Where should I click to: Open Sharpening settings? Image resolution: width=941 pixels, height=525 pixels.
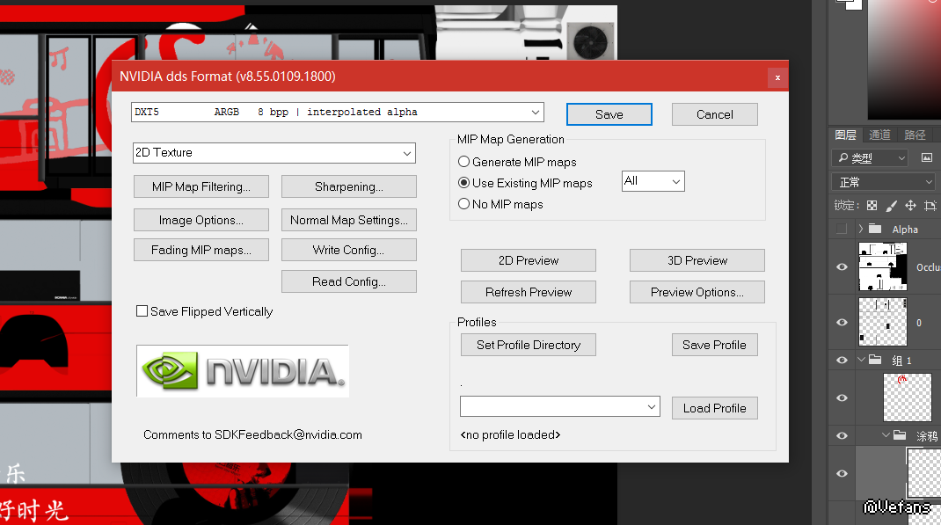[348, 186]
